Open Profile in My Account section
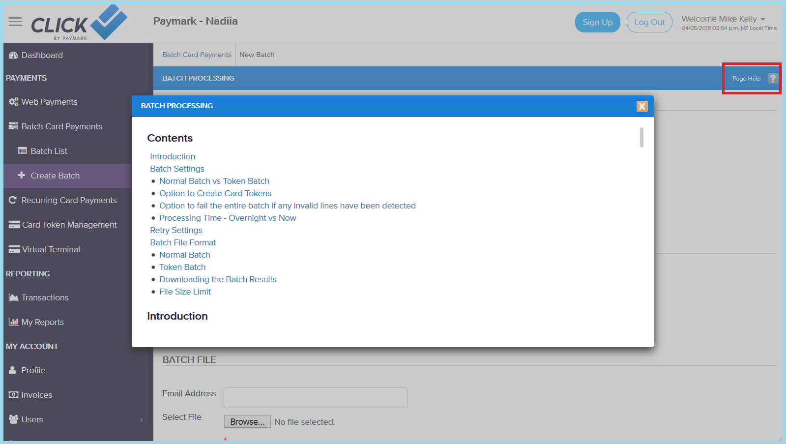786x444 pixels. click(x=33, y=370)
